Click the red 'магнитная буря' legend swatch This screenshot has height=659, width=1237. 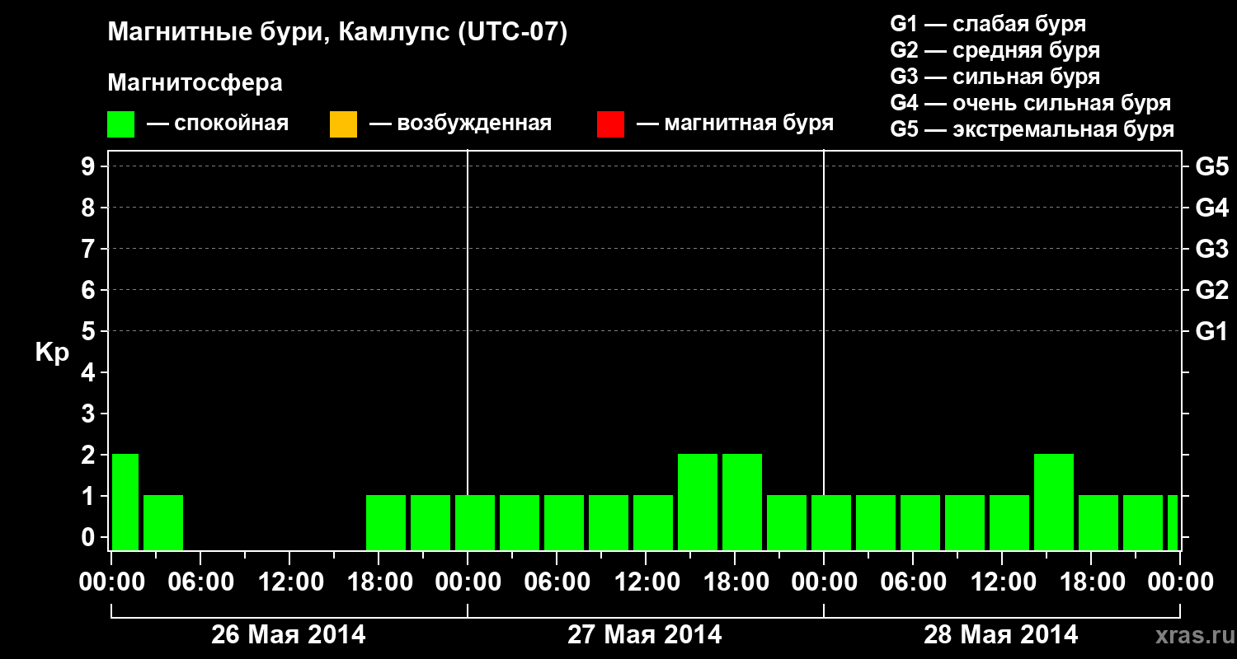click(x=610, y=124)
